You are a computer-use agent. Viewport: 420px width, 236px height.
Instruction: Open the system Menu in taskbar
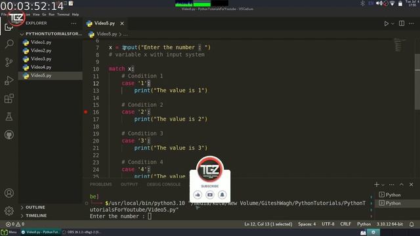[x=9, y=232]
